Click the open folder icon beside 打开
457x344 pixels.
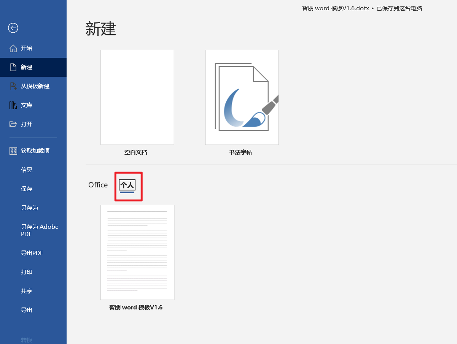pos(13,124)
